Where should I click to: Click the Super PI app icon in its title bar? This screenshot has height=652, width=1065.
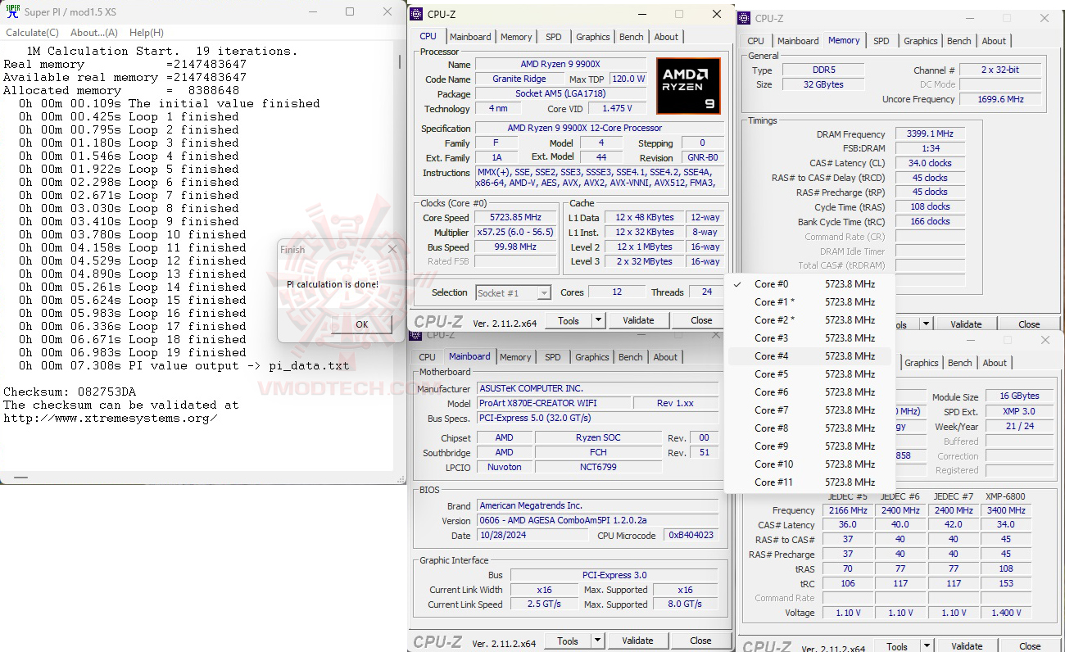pos(12,12)
